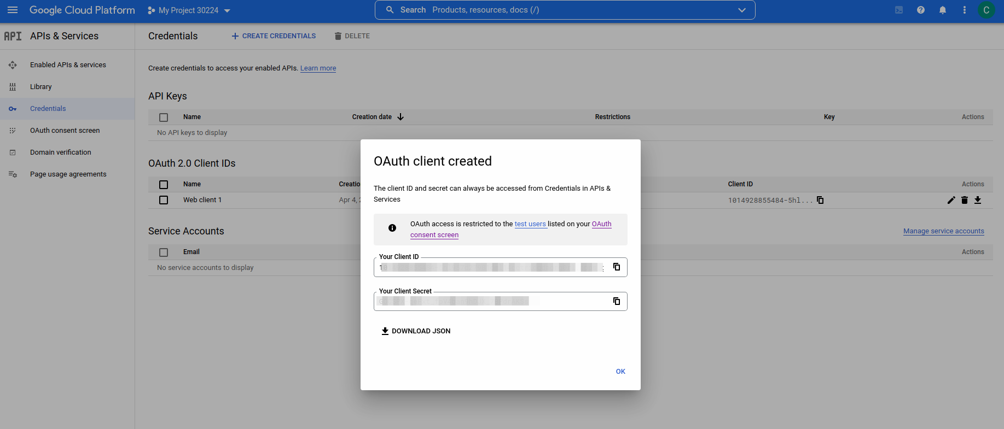
Task: Click CREATE CREDENTIALS
Action: (x=274, y=36)
